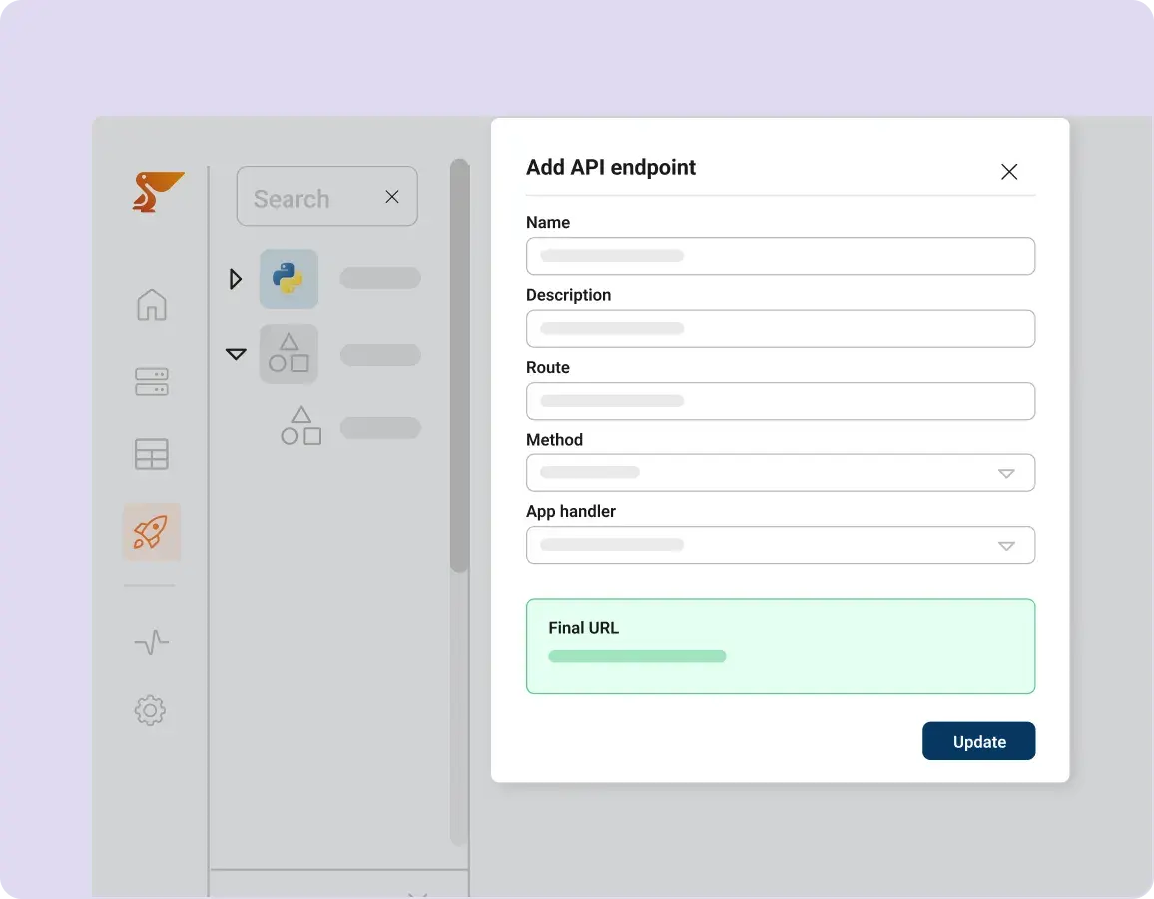Image resolution: width=1154 pixels, height=899 pixels.
Task: Click the pelican app logo
Action: [x=160, y=190]
